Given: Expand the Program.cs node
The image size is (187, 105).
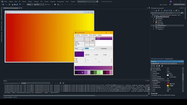Looking at the screenshot, I should tap(154, 29).
